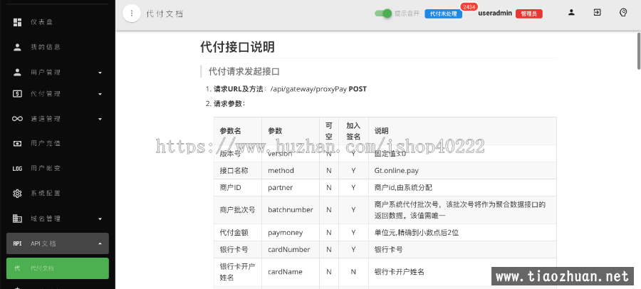Click the 代付未处理 blue button
The width and height of the screenshot is (641, 289).
pyautogui.click(x=444, y=14)
